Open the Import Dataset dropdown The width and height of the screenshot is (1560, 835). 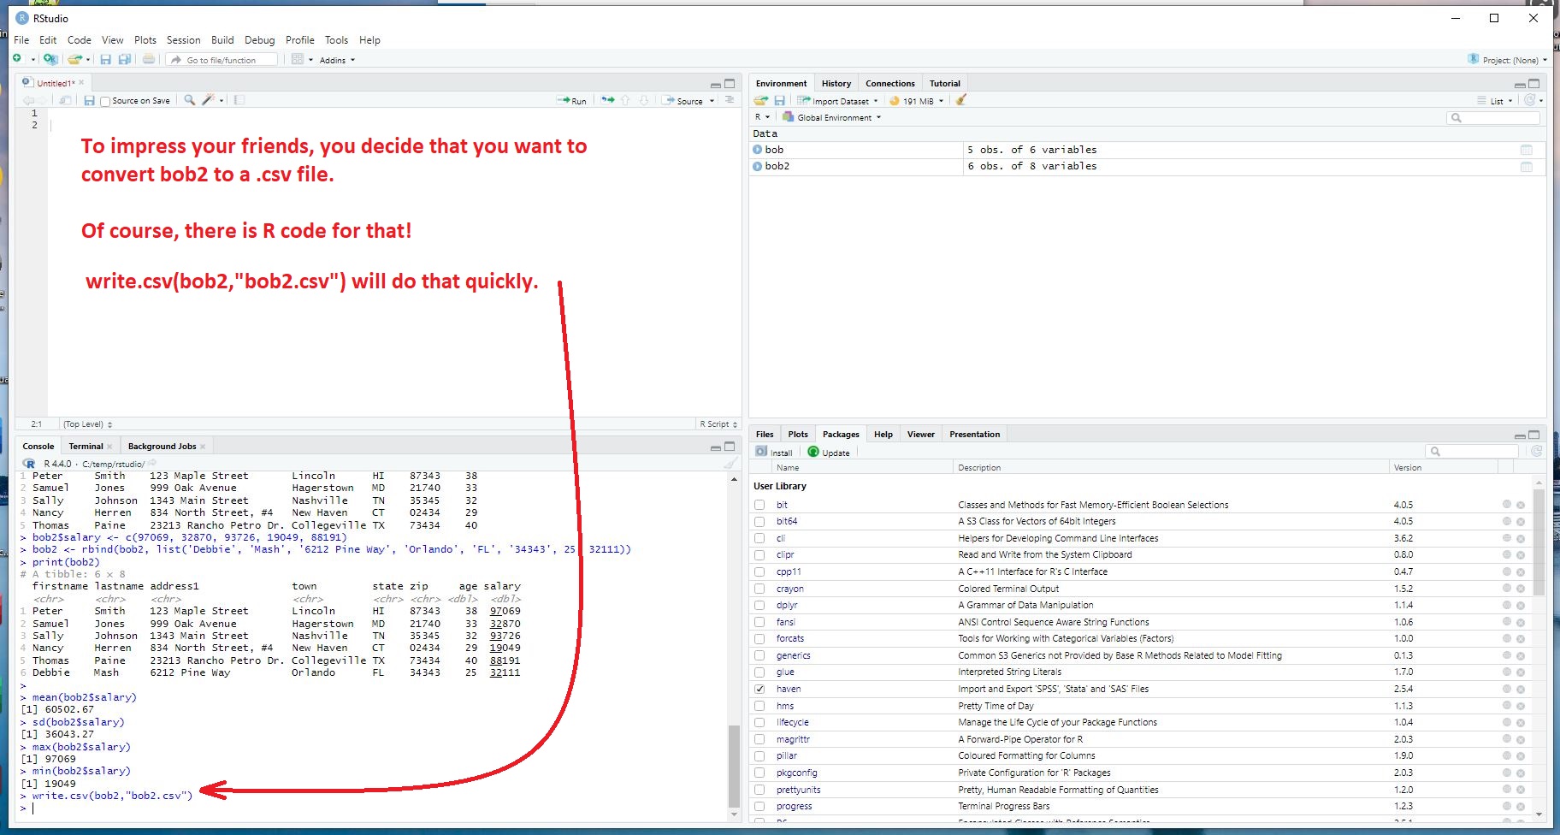tap(838, 101)
